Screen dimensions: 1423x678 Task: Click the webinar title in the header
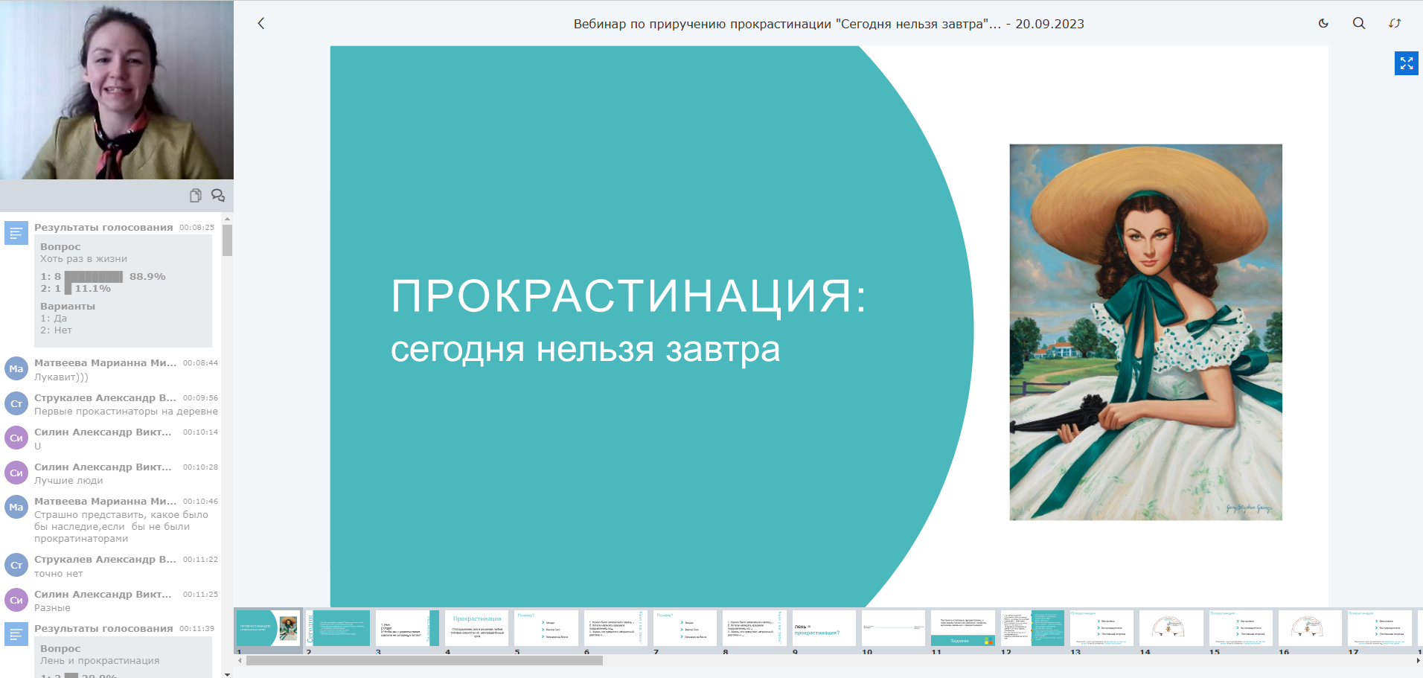[x=828, y=24]
